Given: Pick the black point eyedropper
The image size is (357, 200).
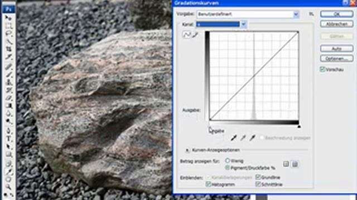Looking at the screenshot, I should point(234,138).
